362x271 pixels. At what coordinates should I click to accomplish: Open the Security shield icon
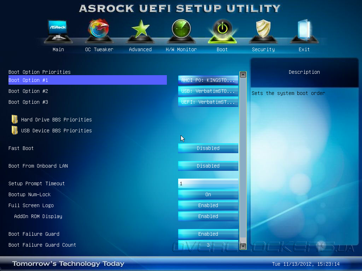(263, 31)
